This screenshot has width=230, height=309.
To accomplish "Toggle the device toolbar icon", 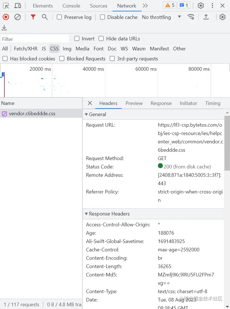I will (x=18, y=6).
